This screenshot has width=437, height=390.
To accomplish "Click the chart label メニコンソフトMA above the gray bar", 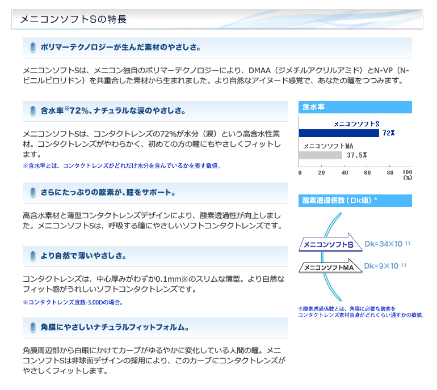I will pos(328,146).
